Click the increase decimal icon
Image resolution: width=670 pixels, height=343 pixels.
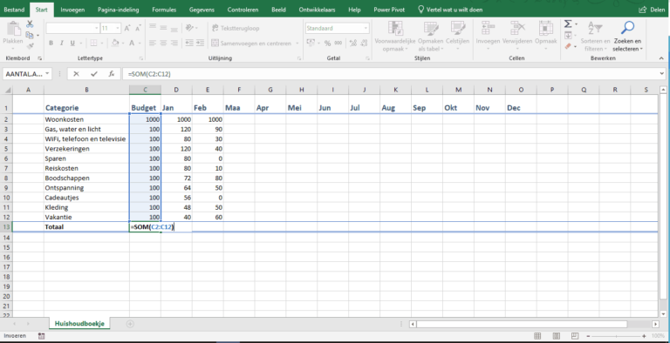point(353,43)
